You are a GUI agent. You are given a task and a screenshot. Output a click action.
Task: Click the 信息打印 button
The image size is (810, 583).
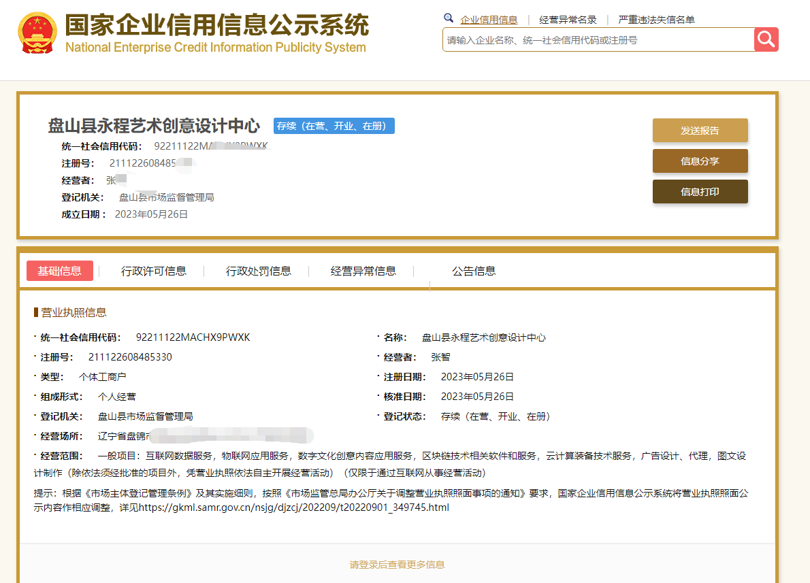click(700, 192)
